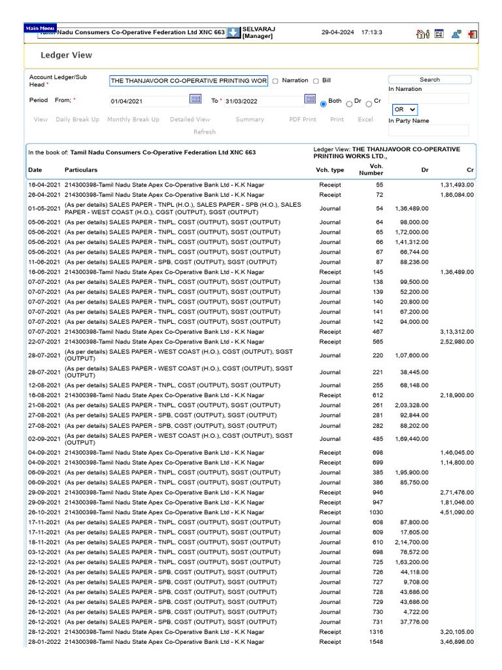Click the PDF Print link
502x670 pixels.
point(303,119)
